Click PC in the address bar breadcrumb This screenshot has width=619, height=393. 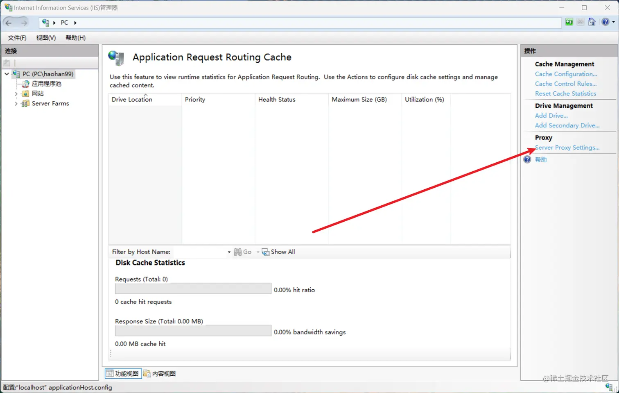pos(65,23)
